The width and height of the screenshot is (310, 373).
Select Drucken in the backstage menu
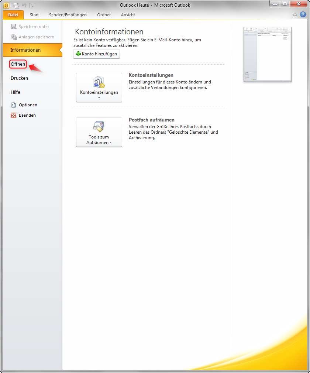(19, 78)
